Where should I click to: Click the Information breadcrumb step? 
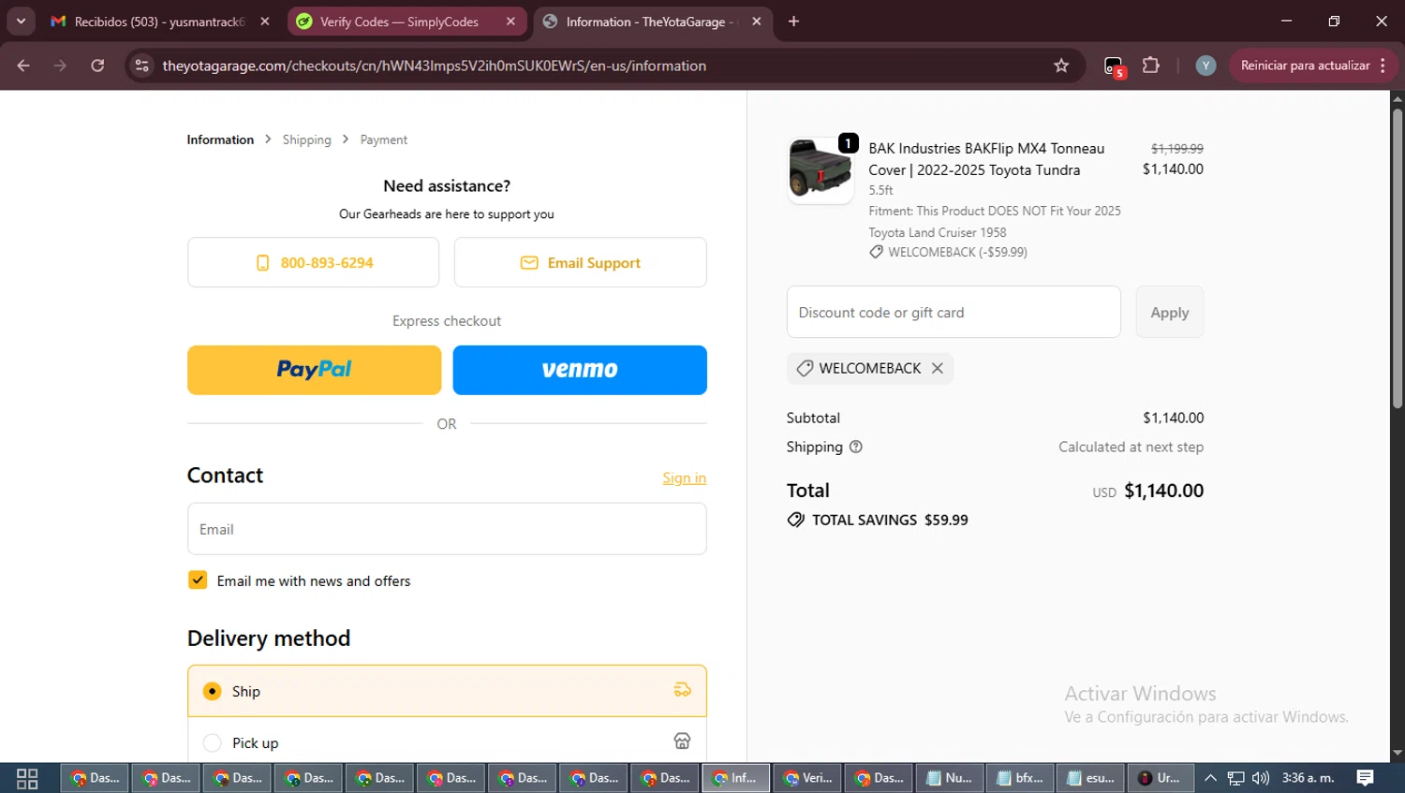[220, 140]
